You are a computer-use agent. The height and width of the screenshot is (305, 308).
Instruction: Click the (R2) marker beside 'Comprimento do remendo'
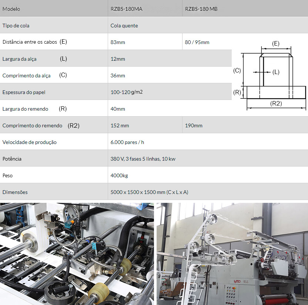click(x=73, y=126)
